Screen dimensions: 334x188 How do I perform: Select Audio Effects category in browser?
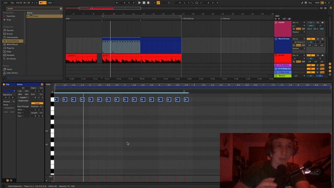tap(13, 41)
